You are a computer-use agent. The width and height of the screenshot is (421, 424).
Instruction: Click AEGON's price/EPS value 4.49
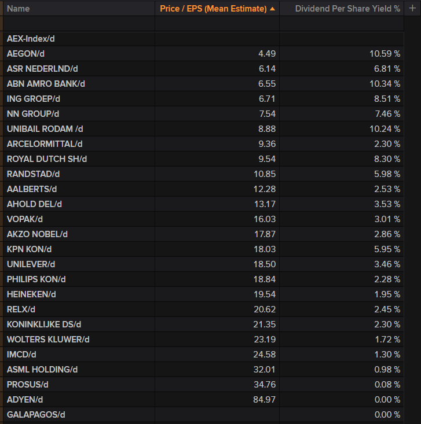(x=267, y=54)
